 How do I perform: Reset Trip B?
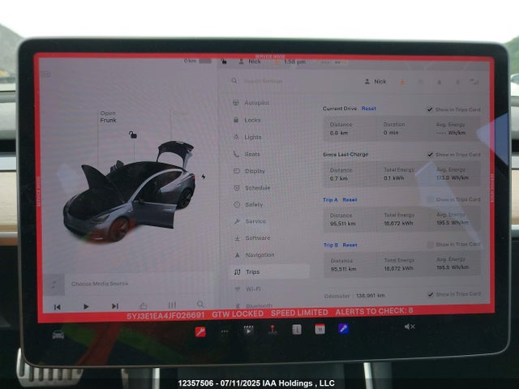click(350, 245)
